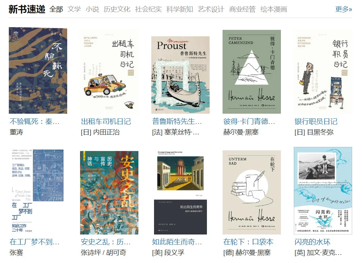Open the Peter Camenzind book cover
This screenshot has width=363, height=263.
tap(252, 72)
